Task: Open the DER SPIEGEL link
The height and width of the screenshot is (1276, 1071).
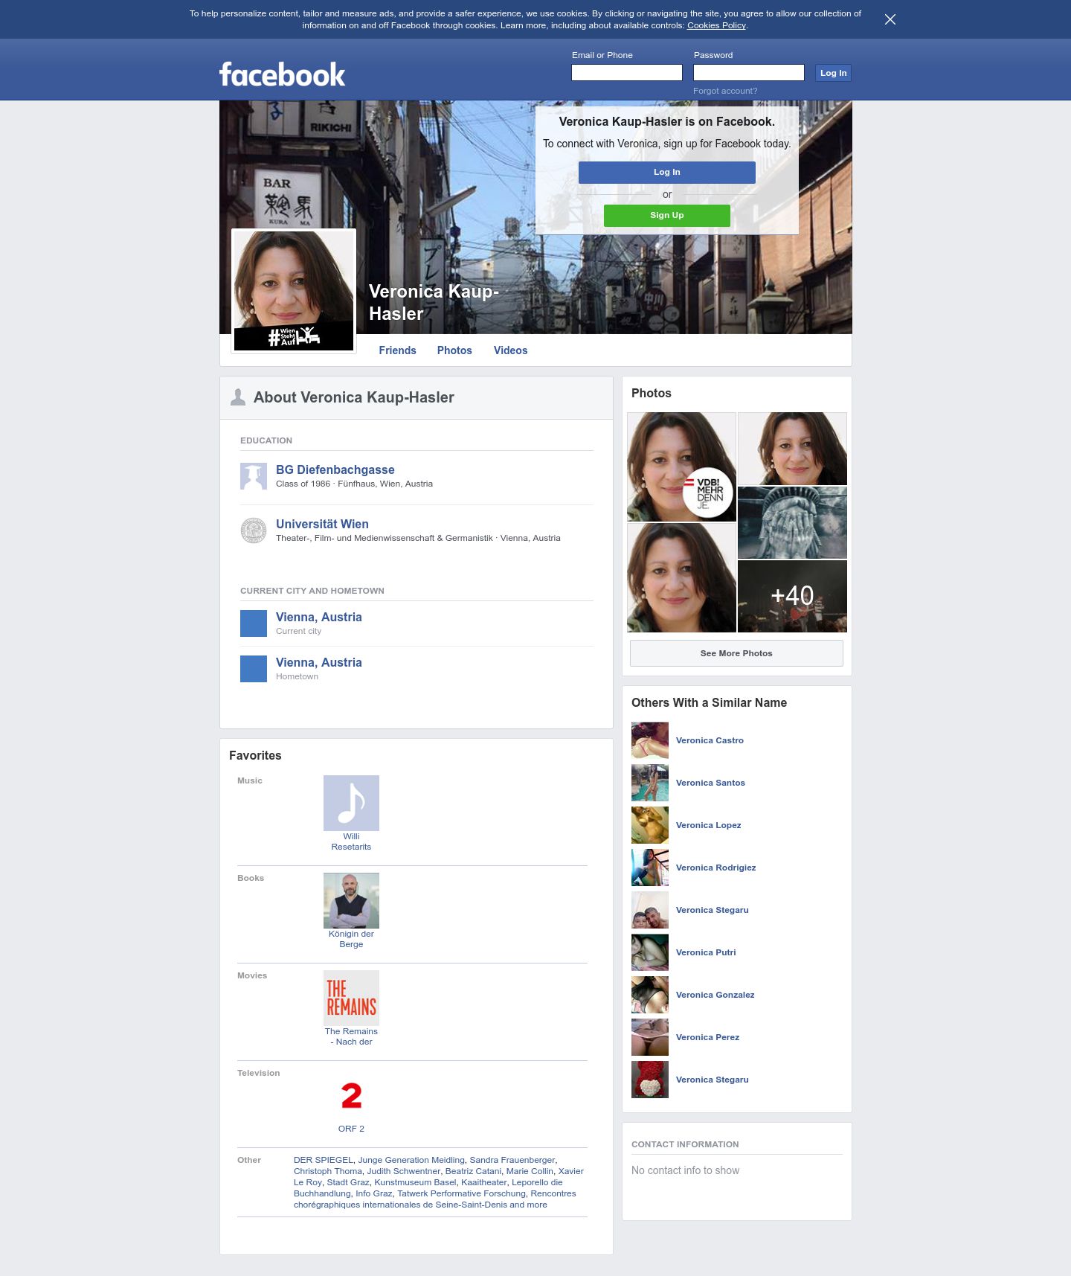Action: coord(324,1160)
